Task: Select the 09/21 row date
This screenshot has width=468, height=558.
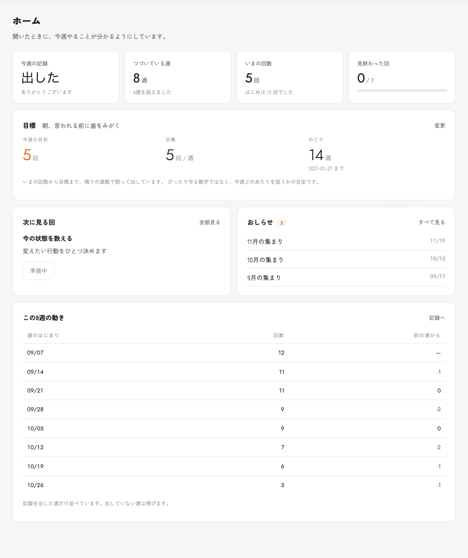Action: pos(35,391)
